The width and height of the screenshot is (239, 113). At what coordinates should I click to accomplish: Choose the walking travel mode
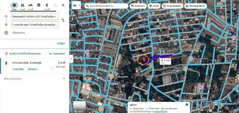(x=47, y=5)
